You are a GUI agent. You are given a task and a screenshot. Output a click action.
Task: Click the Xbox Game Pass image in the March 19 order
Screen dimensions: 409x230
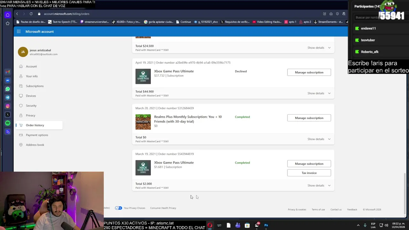click(143, 168)
